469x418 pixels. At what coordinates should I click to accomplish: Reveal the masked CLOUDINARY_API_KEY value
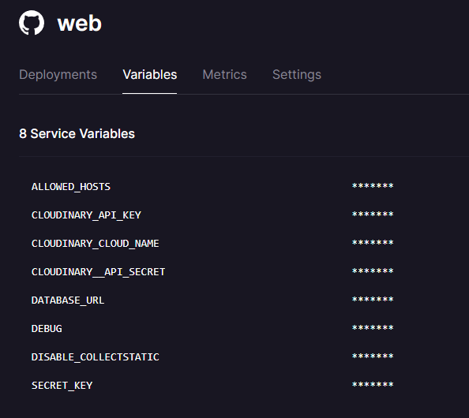(373, 215)
